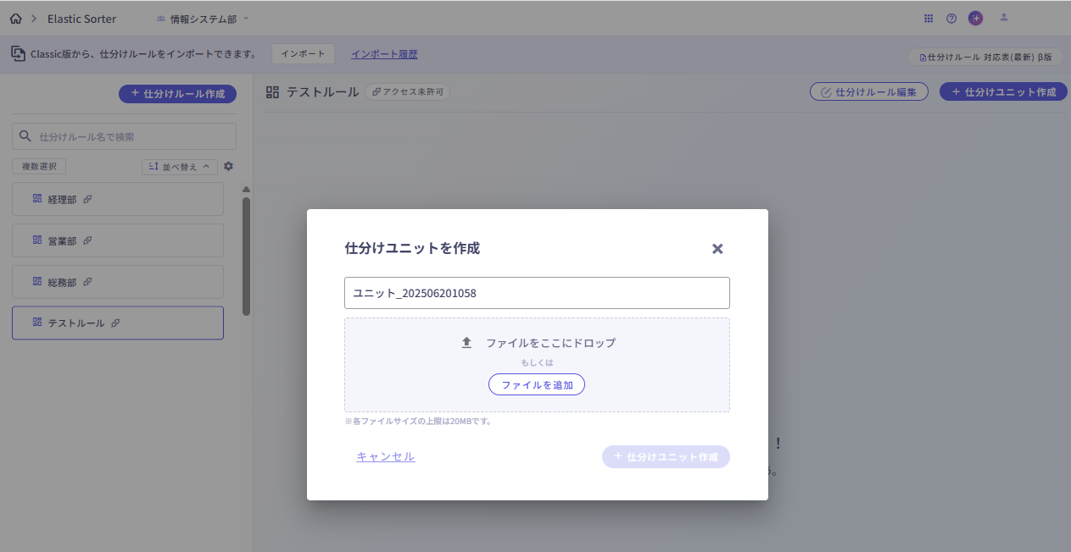Go to home via house icon
Screen dimensions: 1071x552
15,19
